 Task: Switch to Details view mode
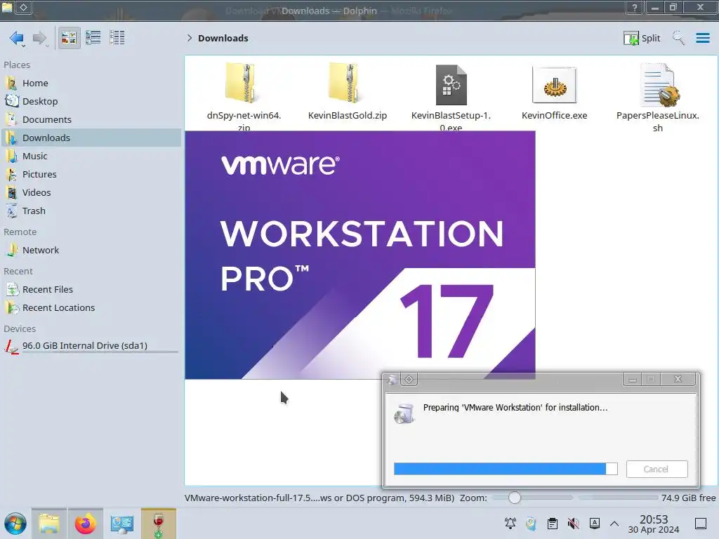pos(117,38)
